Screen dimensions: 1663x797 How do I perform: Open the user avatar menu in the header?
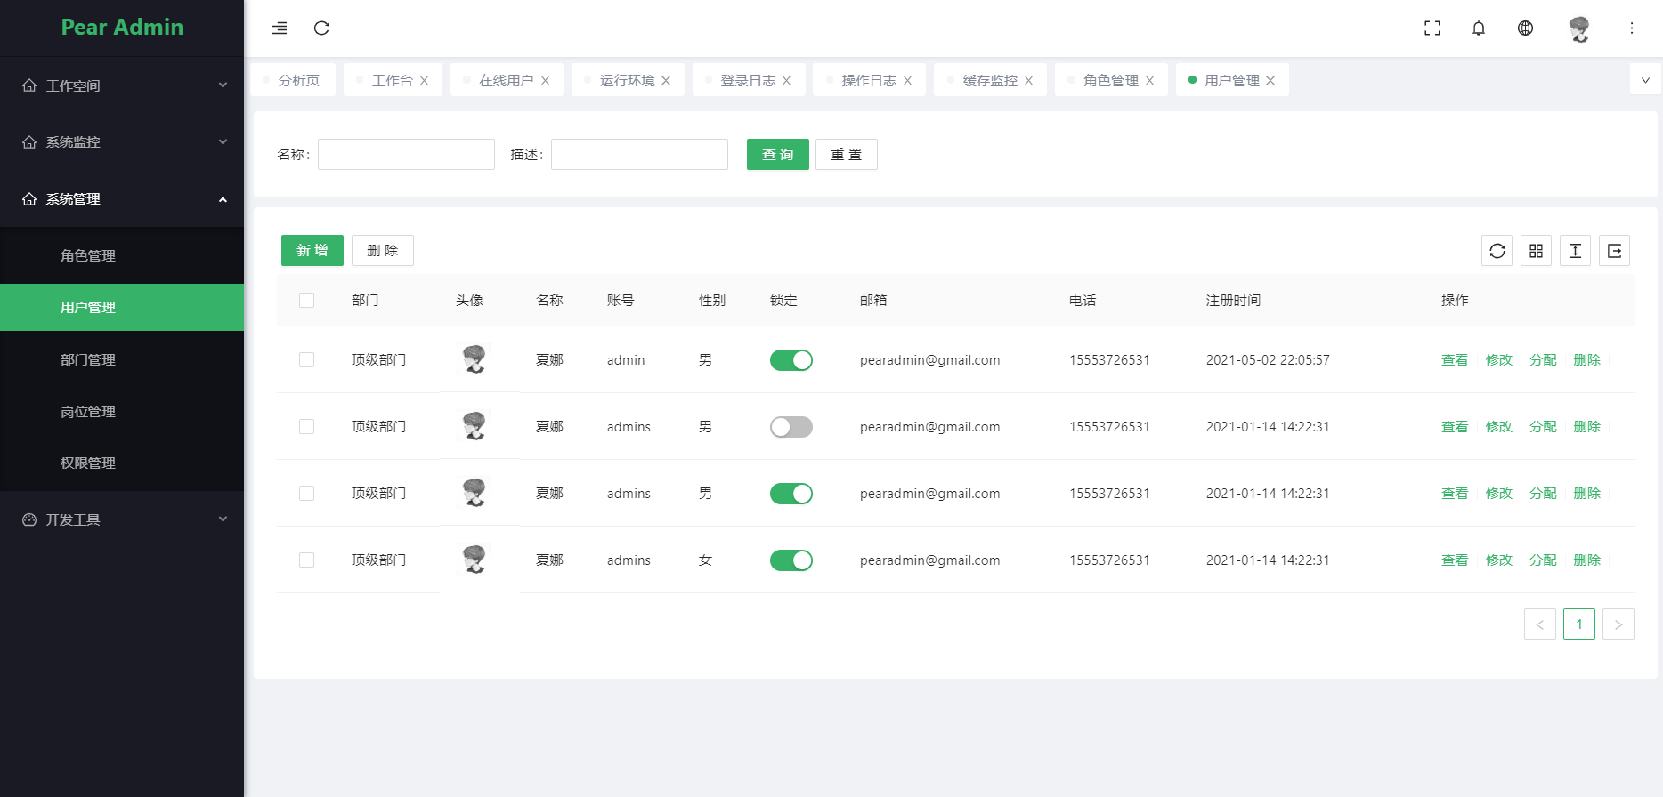(1579, 28)
